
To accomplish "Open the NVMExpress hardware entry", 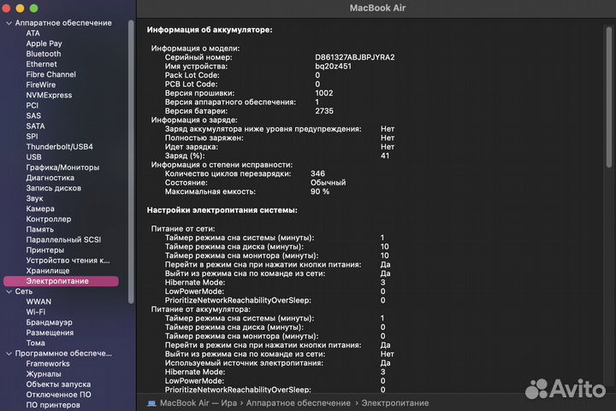I will tap(49, 95).
